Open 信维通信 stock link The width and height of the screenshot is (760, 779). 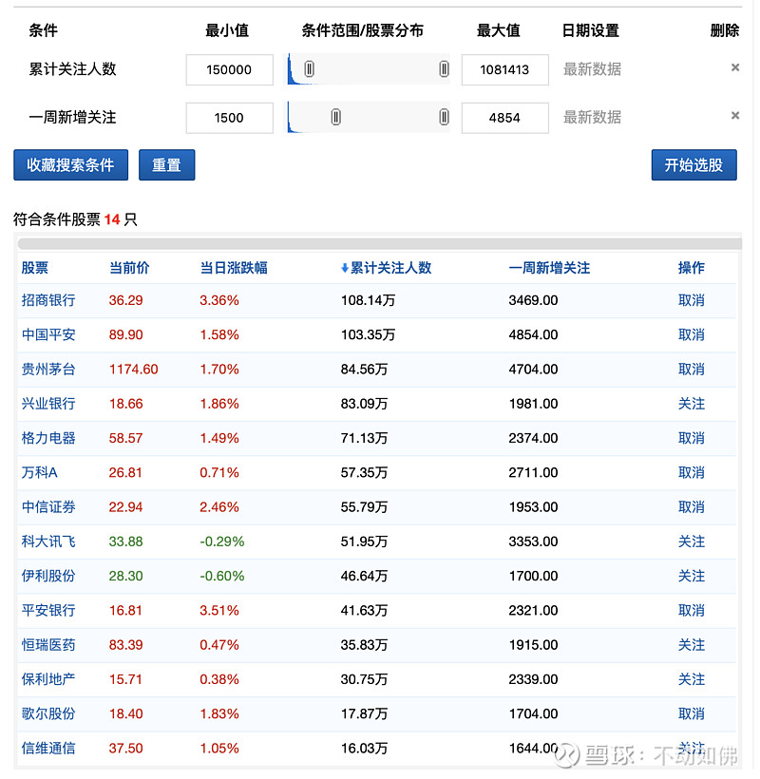pos(48,749)
